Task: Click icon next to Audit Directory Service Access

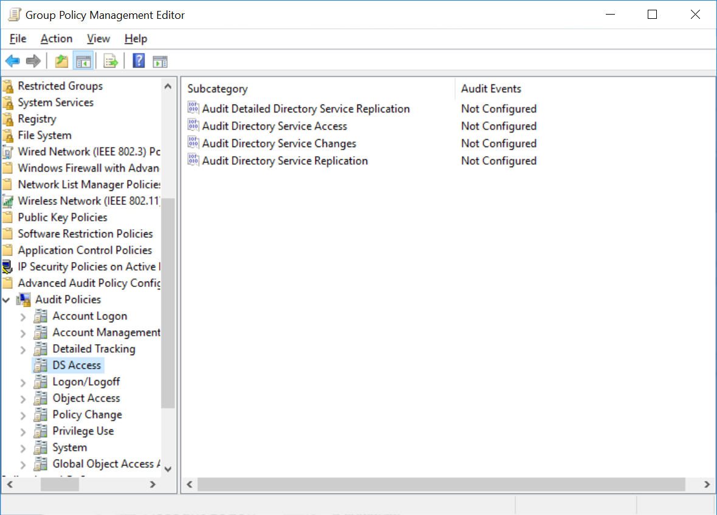Action: click(x=193, y=125)
